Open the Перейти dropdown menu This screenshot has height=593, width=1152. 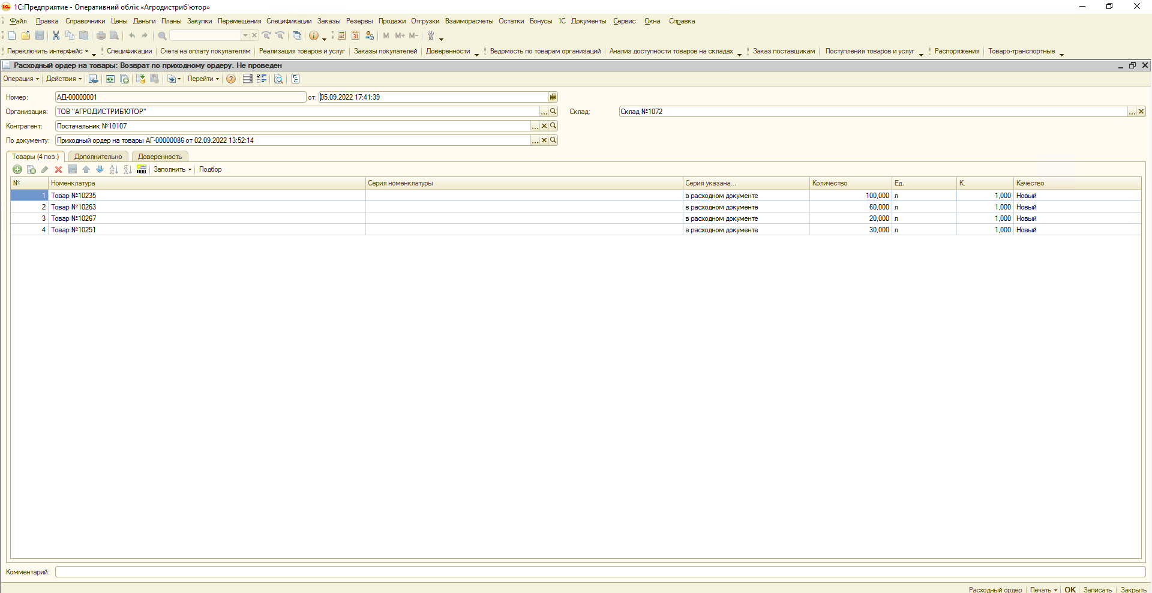tap(203, 79)
